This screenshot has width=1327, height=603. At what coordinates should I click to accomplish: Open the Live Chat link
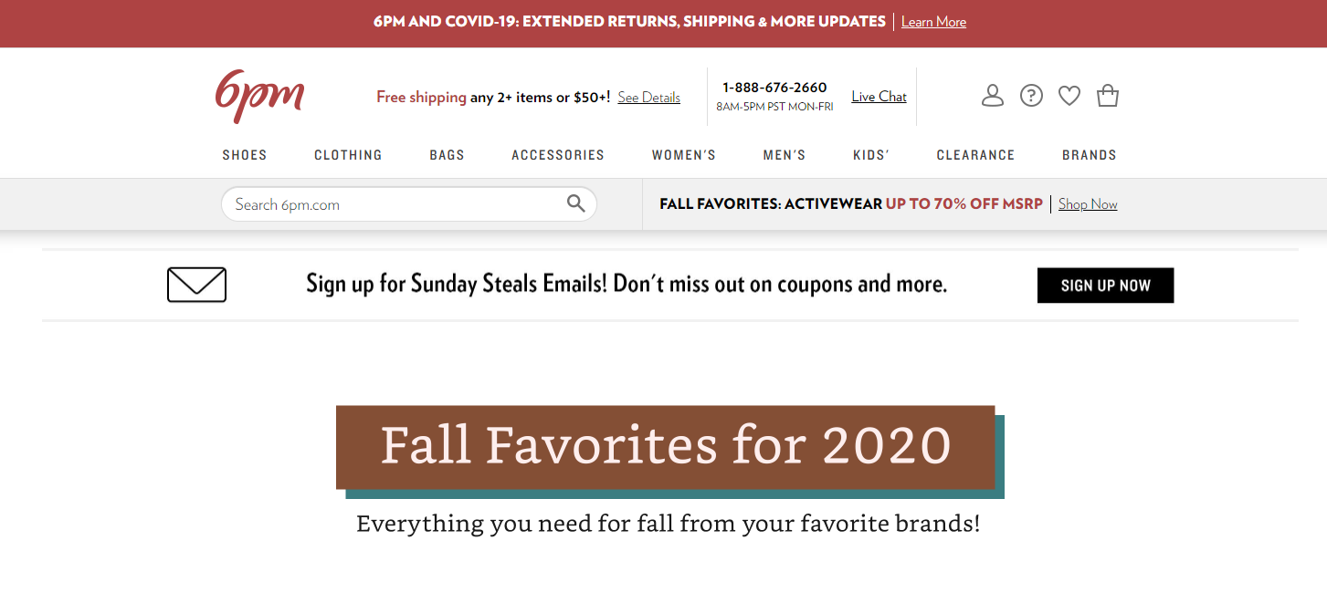coord(879,97)
